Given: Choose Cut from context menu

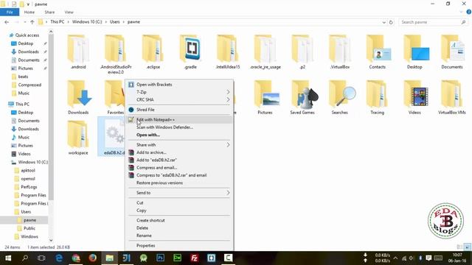Looking at the screenshot, I should click(179, 203).
